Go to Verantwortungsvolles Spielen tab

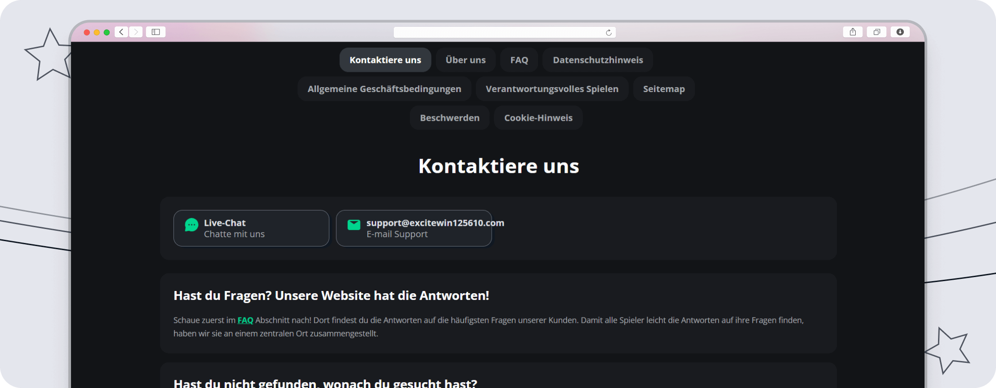pyautogui.click(x=552, y=89)
